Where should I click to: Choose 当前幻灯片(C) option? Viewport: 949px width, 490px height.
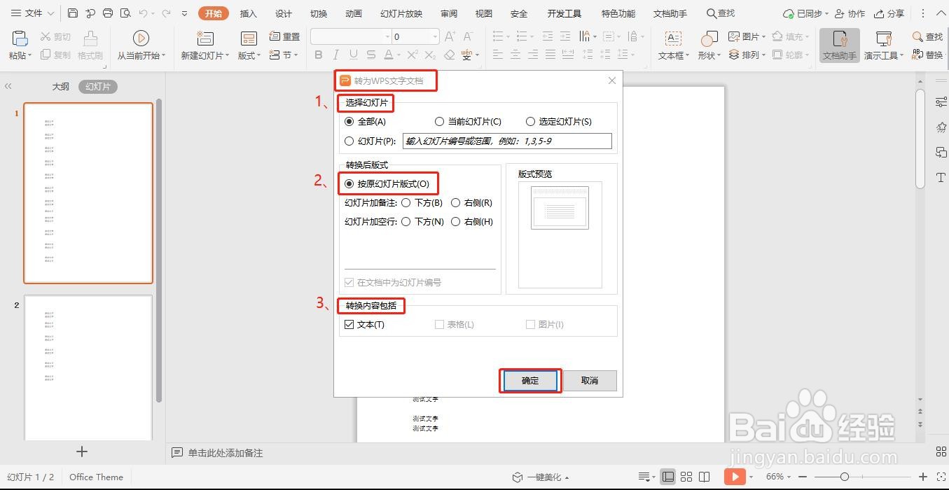440,121
